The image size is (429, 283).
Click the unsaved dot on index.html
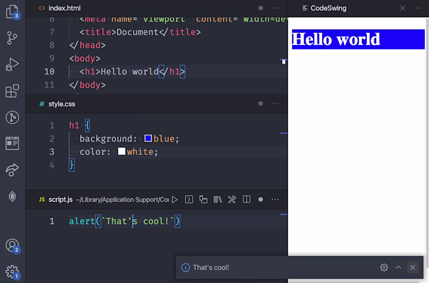click(261, 8)
